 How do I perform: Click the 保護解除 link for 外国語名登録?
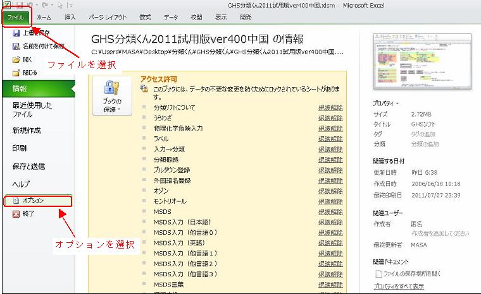pos(330,180)
